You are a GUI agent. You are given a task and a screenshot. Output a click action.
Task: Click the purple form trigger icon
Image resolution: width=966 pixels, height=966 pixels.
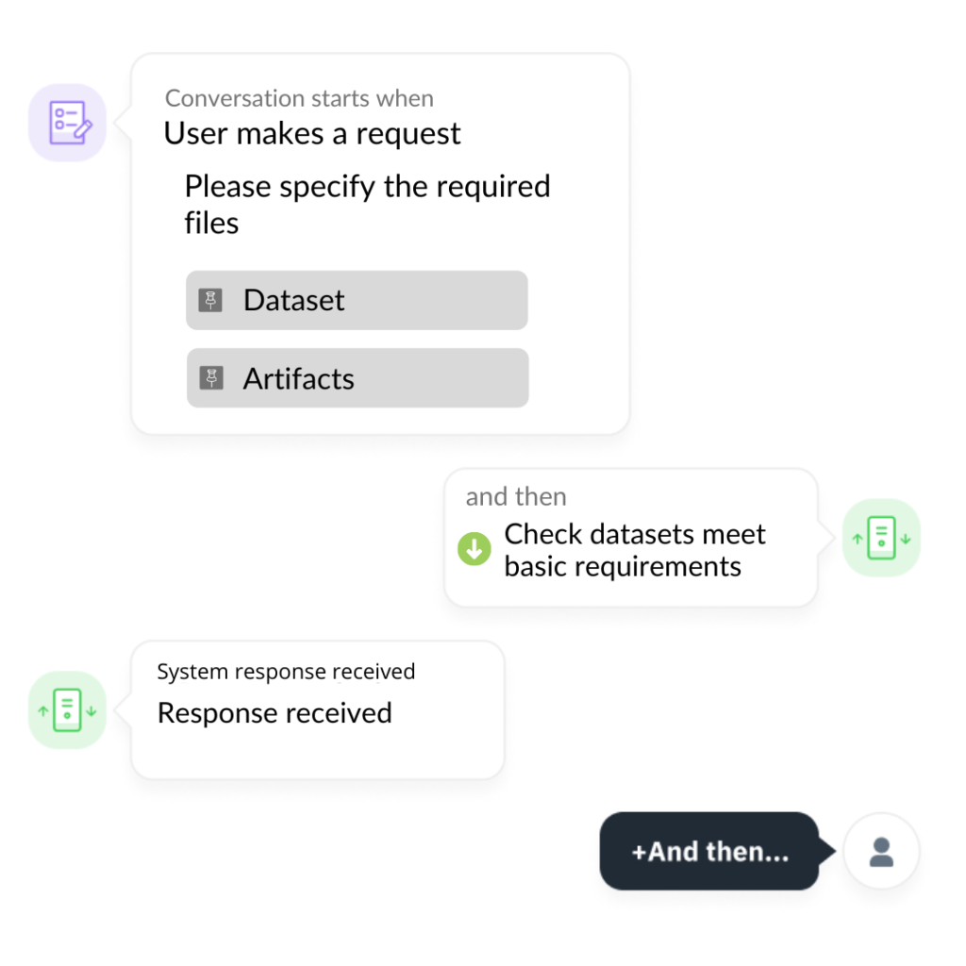pyautogui.click(x=67, y=123)
